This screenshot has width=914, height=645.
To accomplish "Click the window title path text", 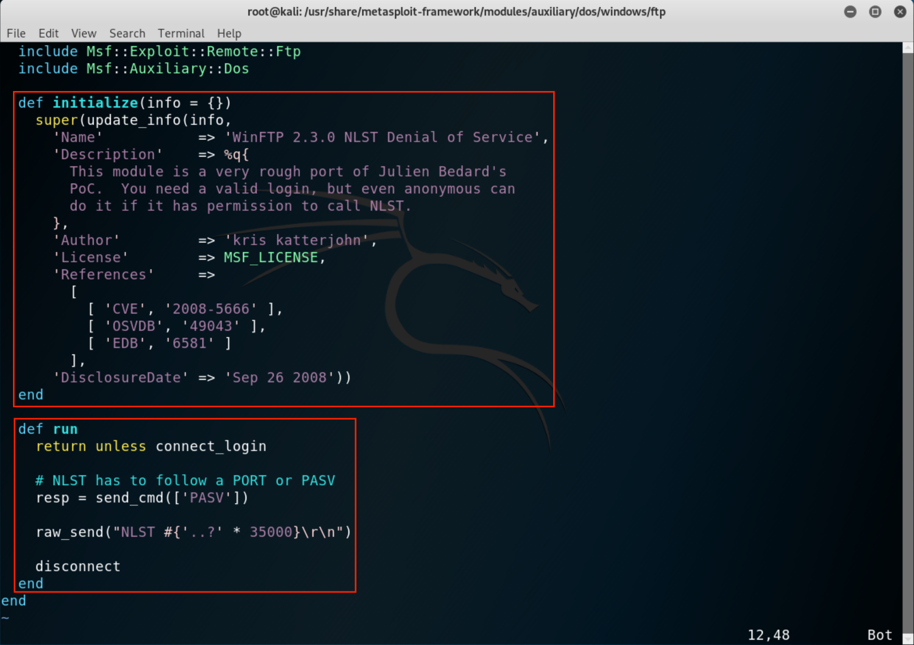I will [x=456, y=11].
